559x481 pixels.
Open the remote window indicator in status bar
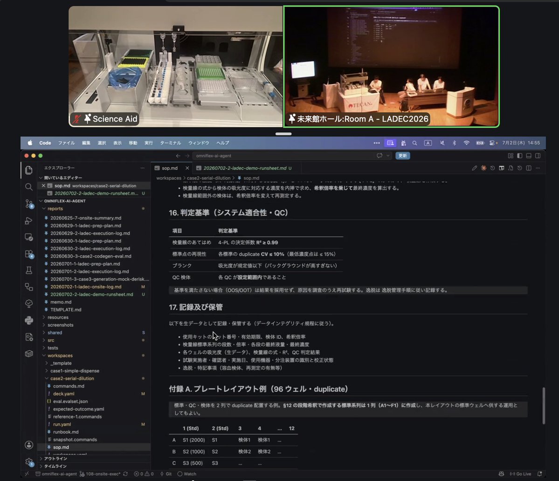(x=27, y=474)
